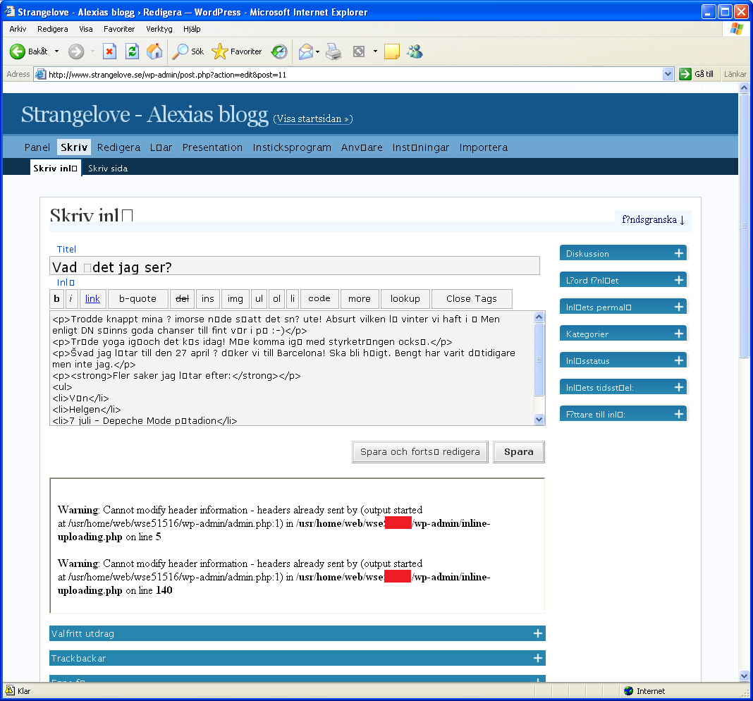Screen dimensions: 753x701
Task: Open the Favoriter star button
Action: tap(237, 51)
